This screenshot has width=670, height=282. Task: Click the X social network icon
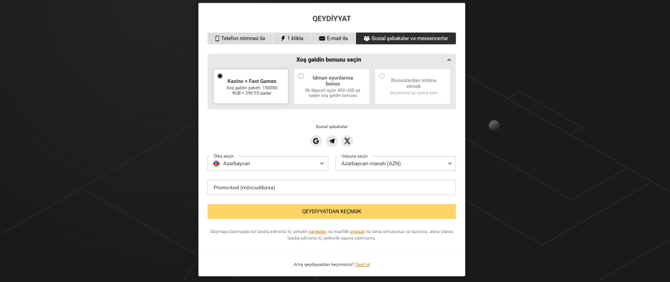coord(347,141)
